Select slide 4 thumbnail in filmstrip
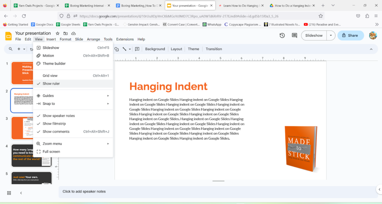Screen dimensions: 382x204 click(31, 155)
